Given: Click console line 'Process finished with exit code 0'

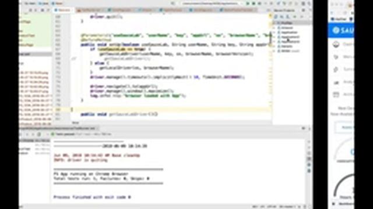Looking at the screenshot, I should 92,197.
